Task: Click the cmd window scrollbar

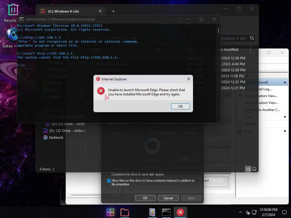Action: 219,31
